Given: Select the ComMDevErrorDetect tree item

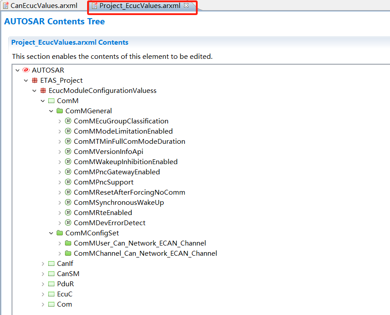Looking at the screenshot, I should click(109, 223).
